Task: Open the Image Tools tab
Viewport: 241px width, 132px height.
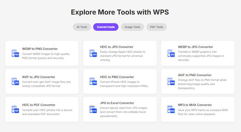Action: [x=132, y=27]
